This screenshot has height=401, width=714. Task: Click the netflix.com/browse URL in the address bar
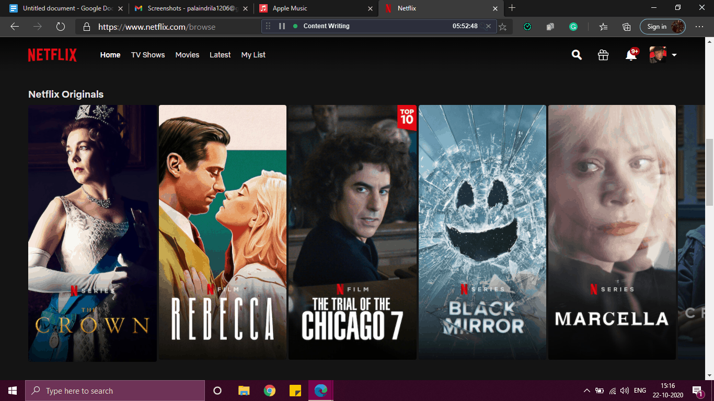coord(157,27)
